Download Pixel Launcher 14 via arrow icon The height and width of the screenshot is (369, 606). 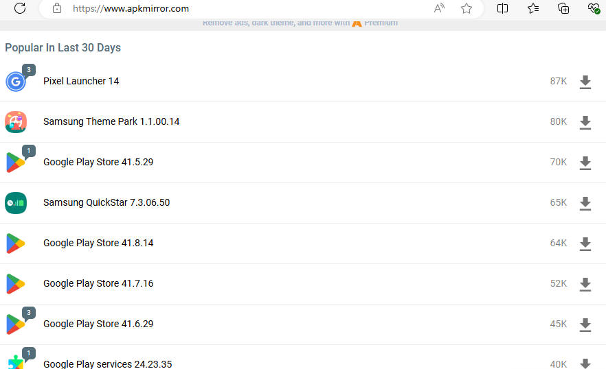click(585, 82)
